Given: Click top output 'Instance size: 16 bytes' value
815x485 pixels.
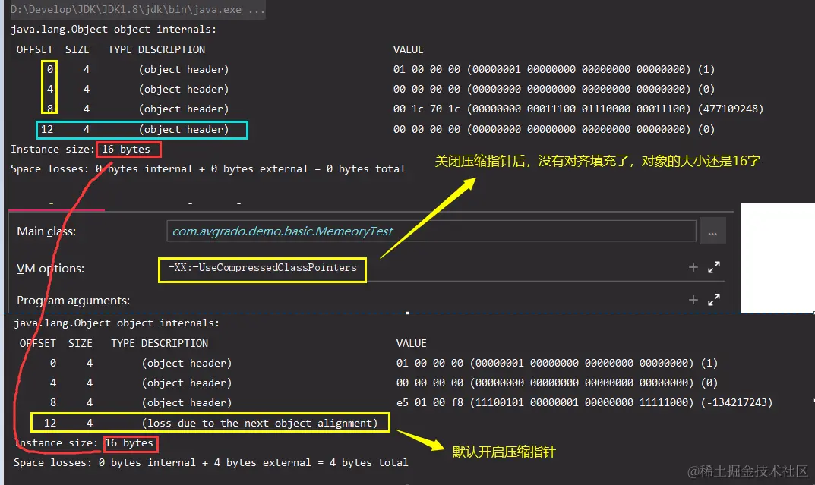Looking at the screenshot, I should click(126, 149).
